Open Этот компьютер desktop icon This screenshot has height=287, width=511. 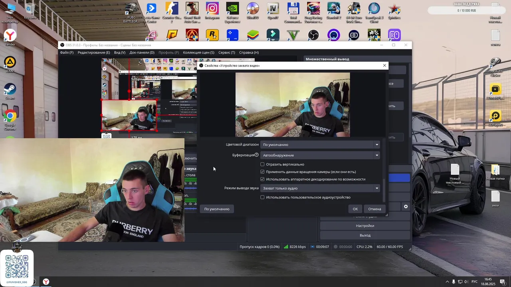click(10, 13)
